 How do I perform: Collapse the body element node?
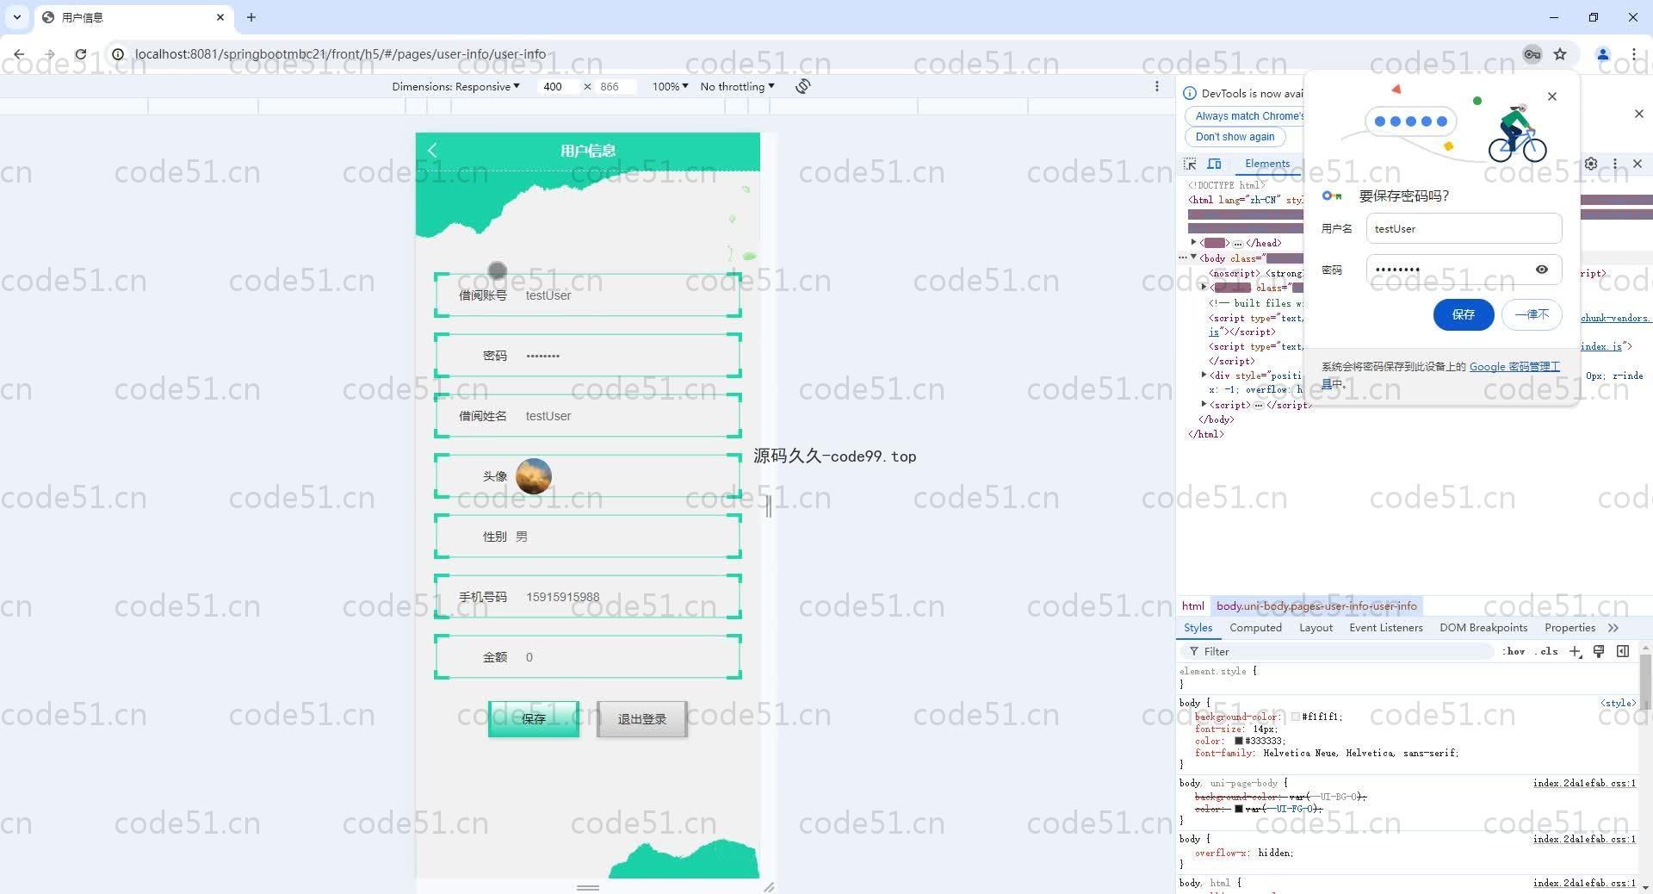(1194, 258)
